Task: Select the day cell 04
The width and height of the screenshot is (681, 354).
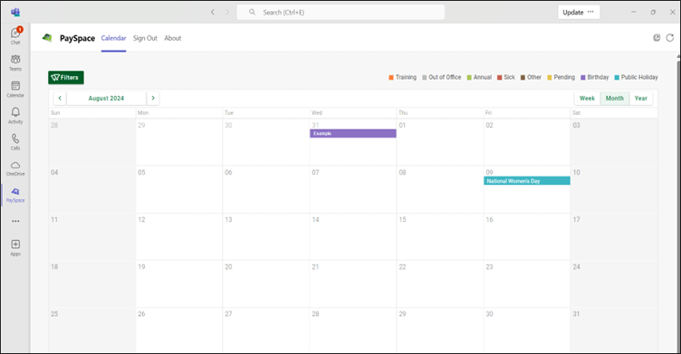Action: 92,189
